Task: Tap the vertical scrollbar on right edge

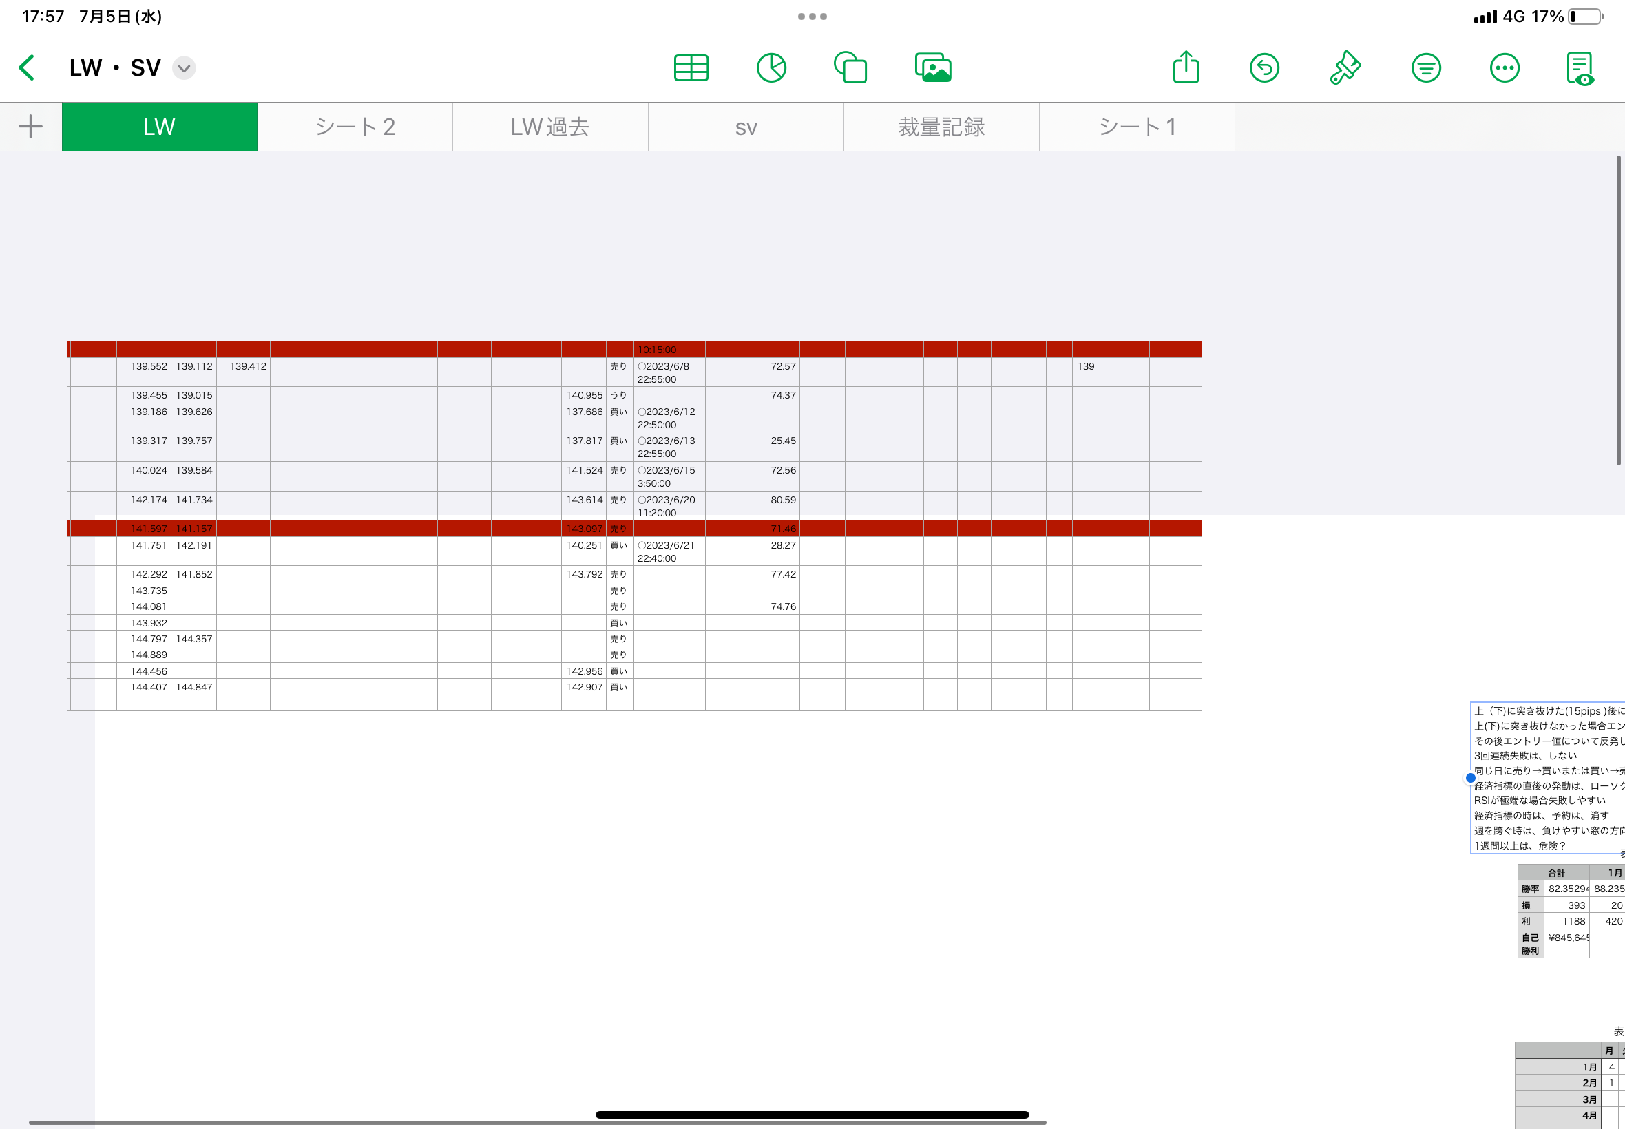Action: (1618, 311)
